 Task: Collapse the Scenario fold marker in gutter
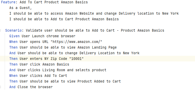click(0, 30)
